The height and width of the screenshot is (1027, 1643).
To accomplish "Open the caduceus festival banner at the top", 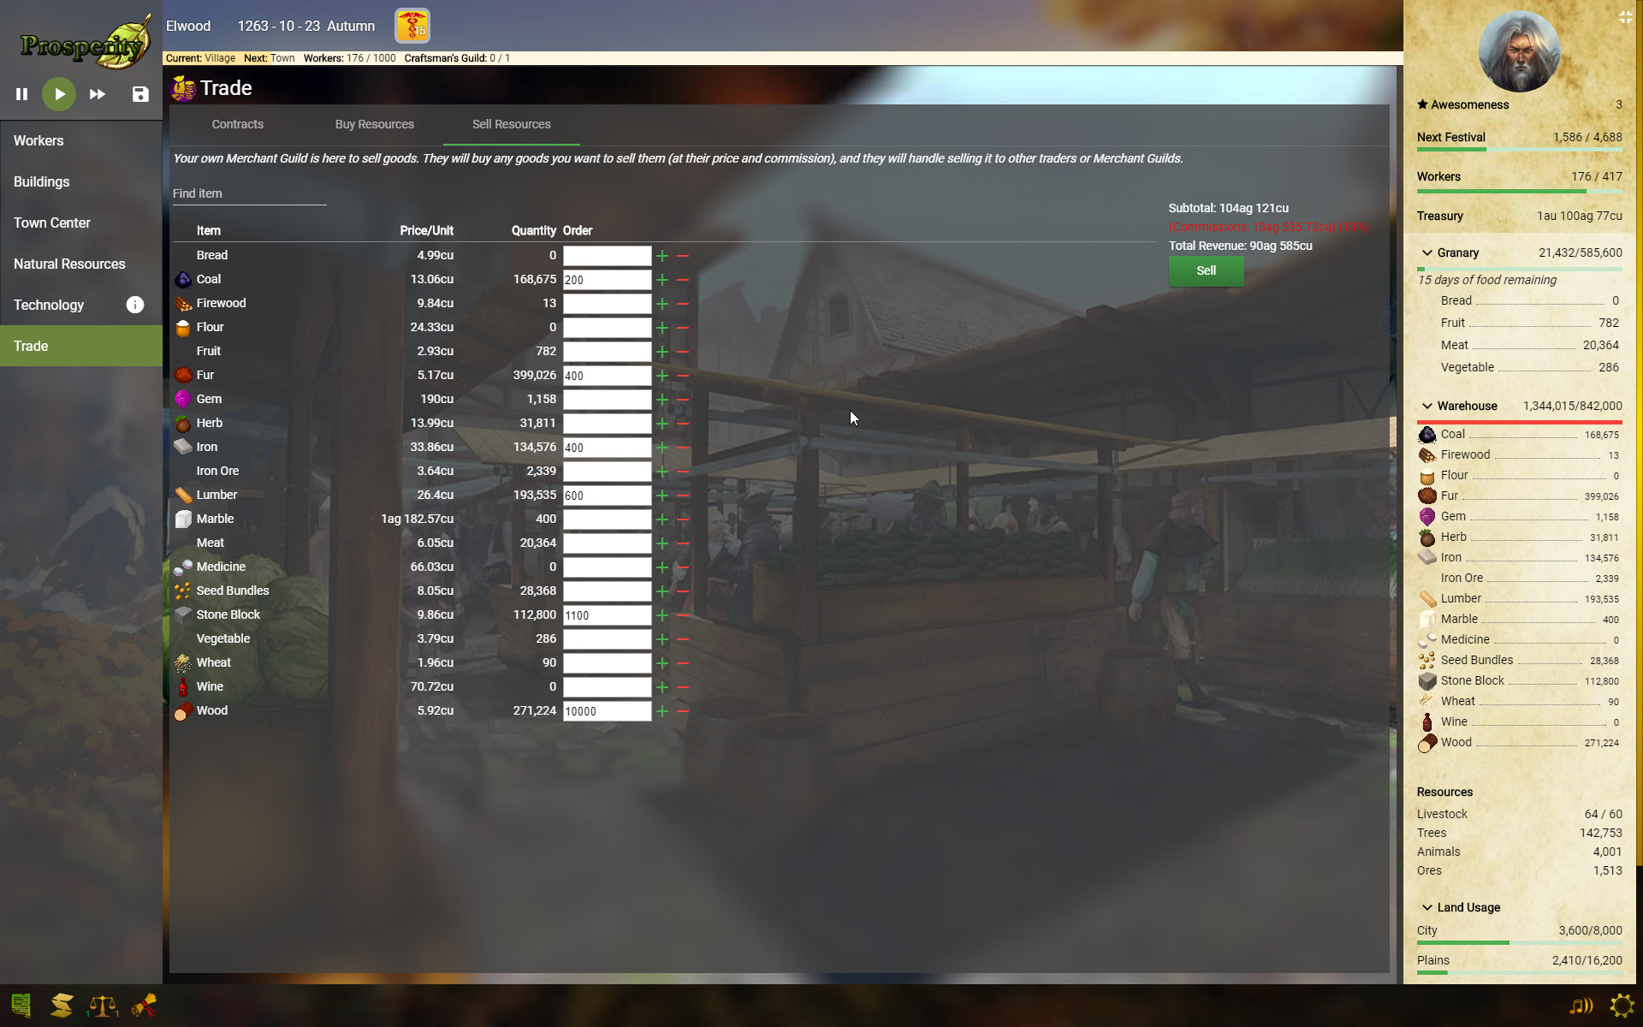I will 411,26.
